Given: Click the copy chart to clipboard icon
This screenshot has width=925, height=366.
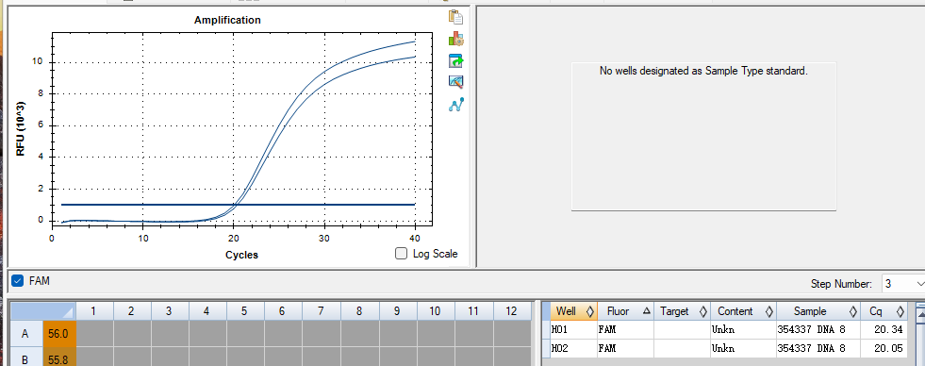Looking at the screenshot, I should pyautogui.click(x=455, y=17).
